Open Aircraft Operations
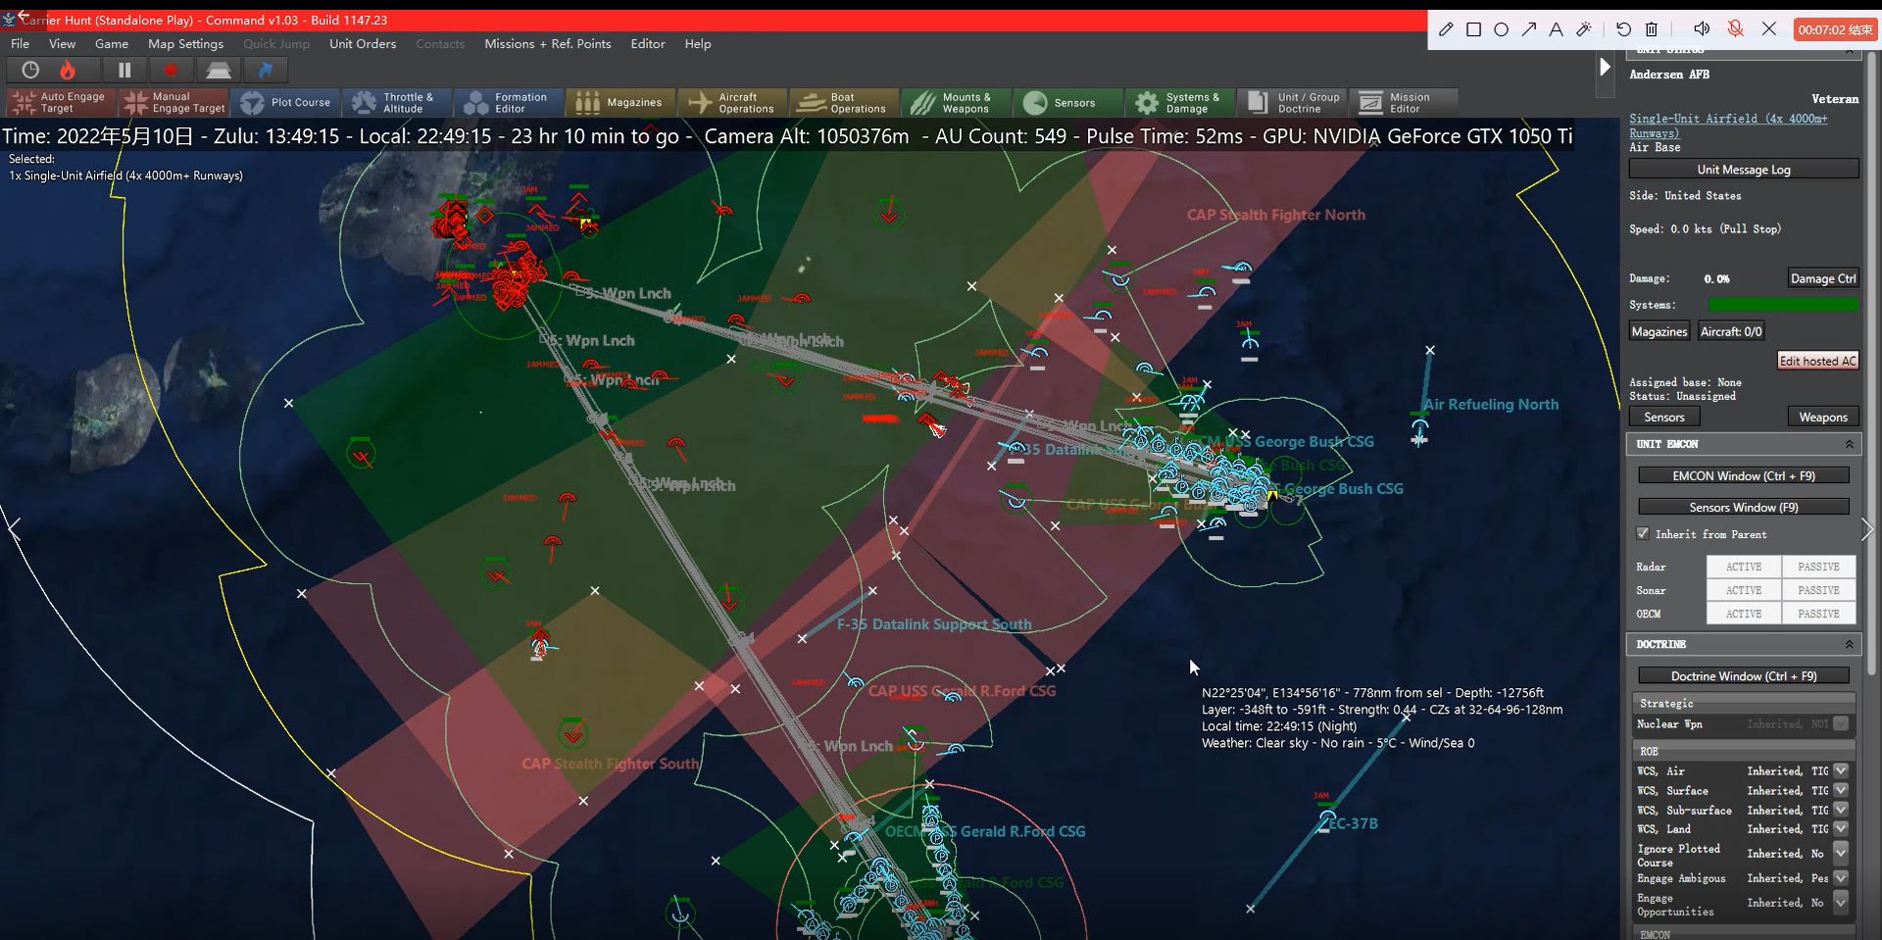Image resolution: width=1882 pixels, height=940 pixels. coord(734,102)
